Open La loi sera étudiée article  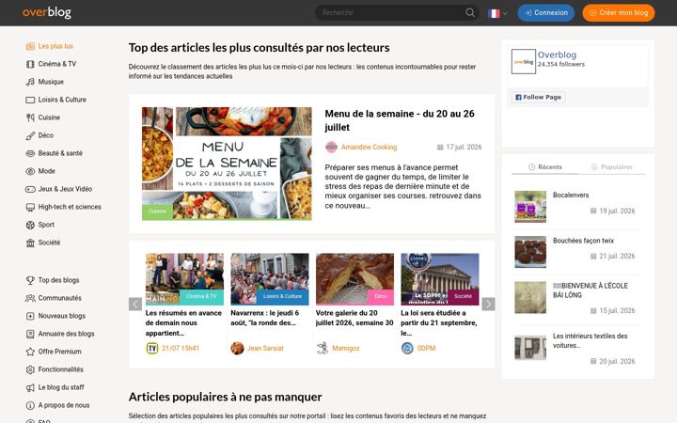pyautogui.click(x=439, y=322)
